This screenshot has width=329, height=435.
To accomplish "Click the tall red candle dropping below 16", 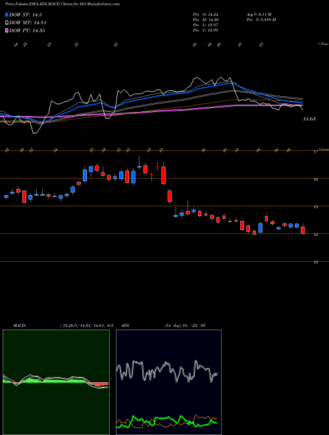I will coord(164,175).
